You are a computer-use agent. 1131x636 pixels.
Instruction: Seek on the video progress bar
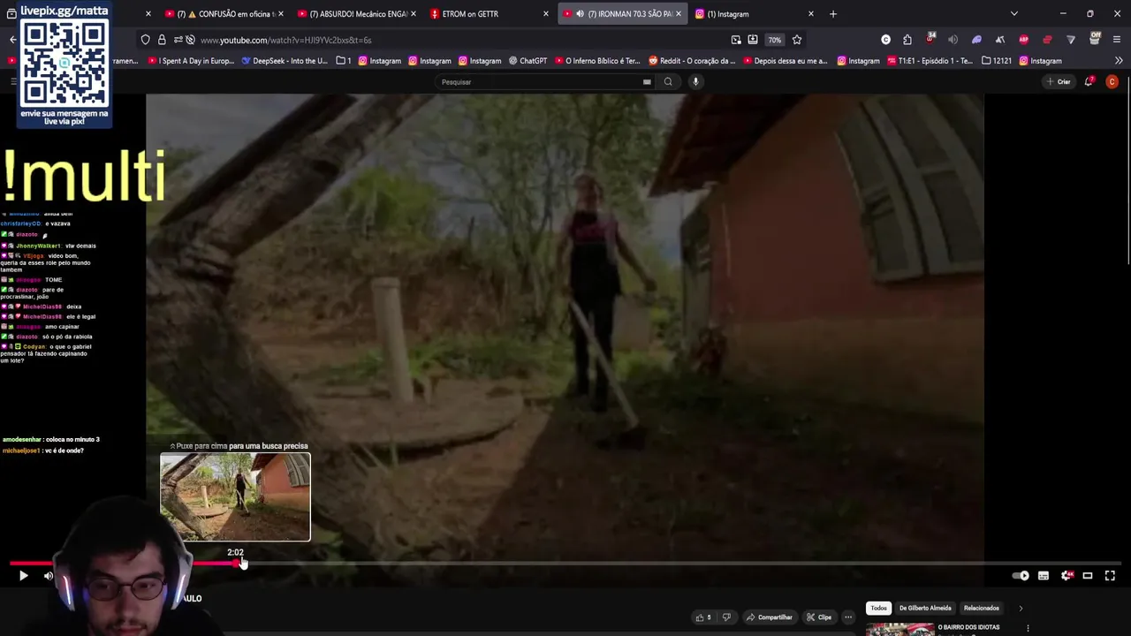[x=565, y=563]
